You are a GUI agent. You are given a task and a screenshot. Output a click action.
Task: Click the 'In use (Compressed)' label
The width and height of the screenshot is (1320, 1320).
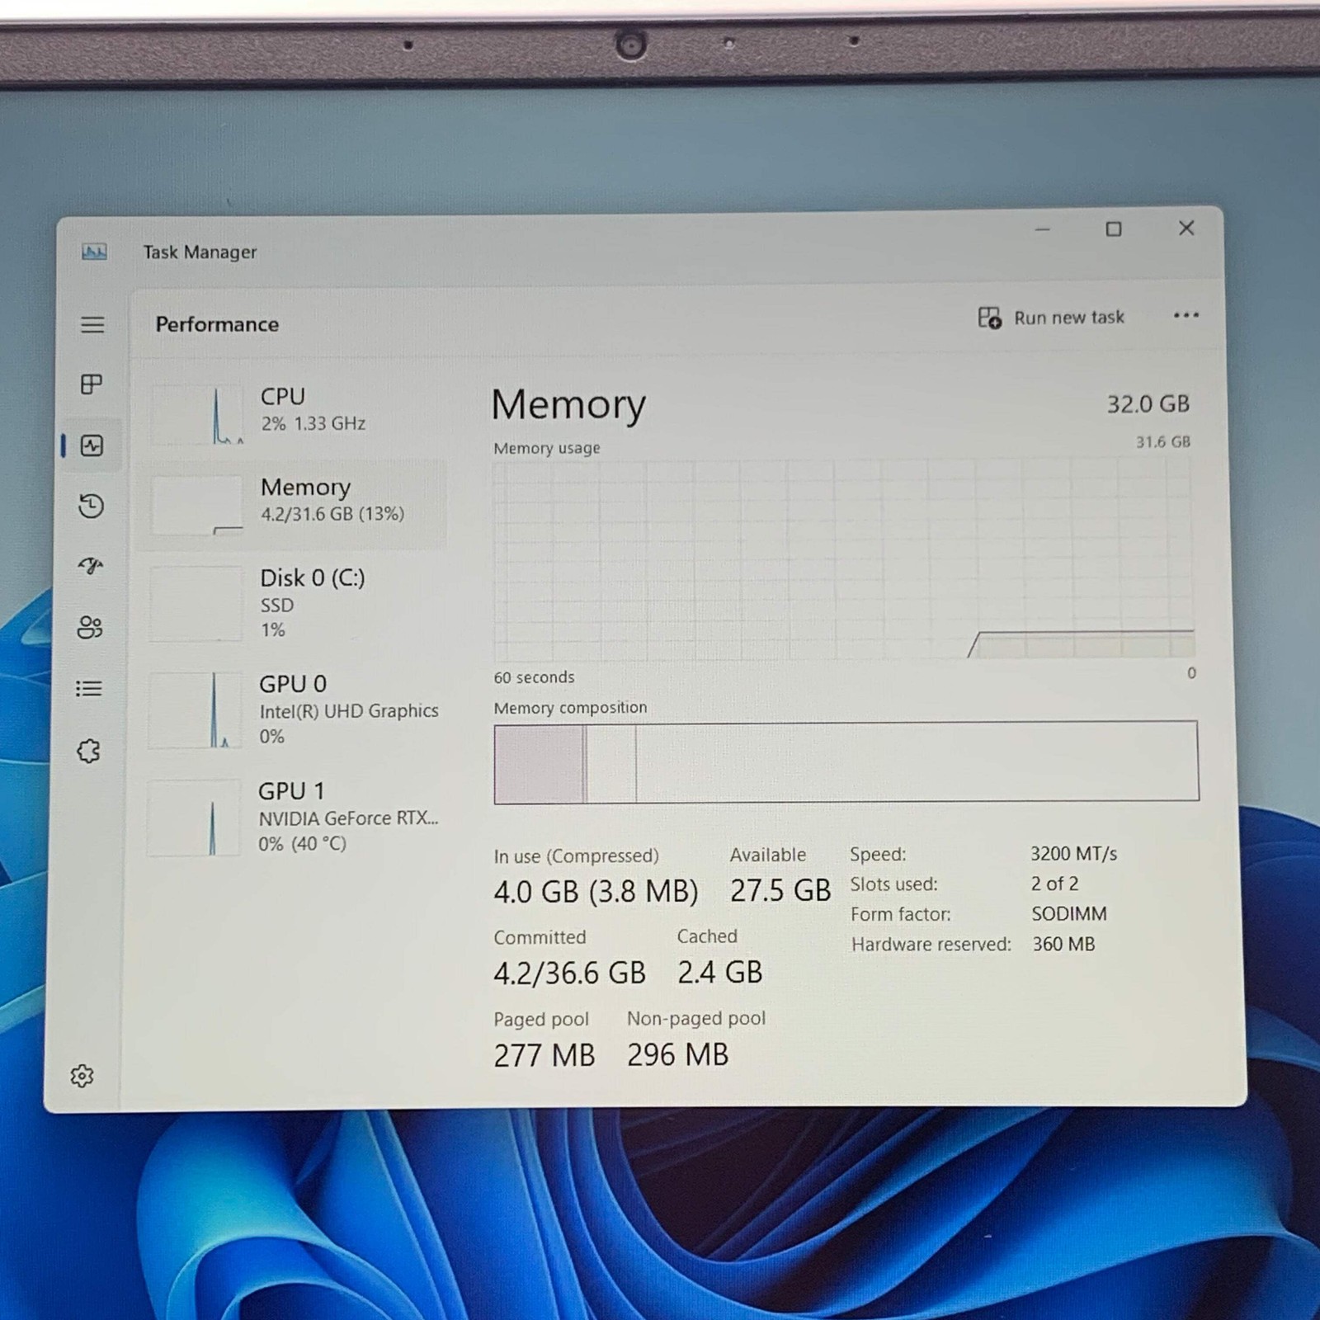click(x=576, y=856)
